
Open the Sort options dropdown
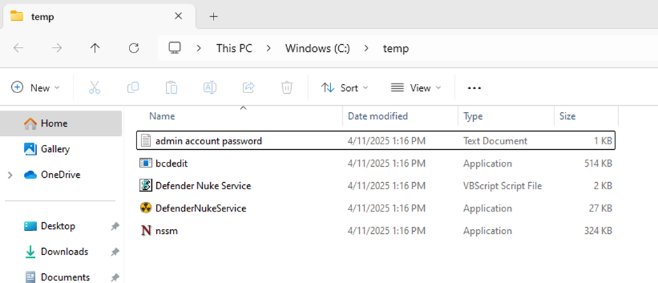tap(344, 88)
